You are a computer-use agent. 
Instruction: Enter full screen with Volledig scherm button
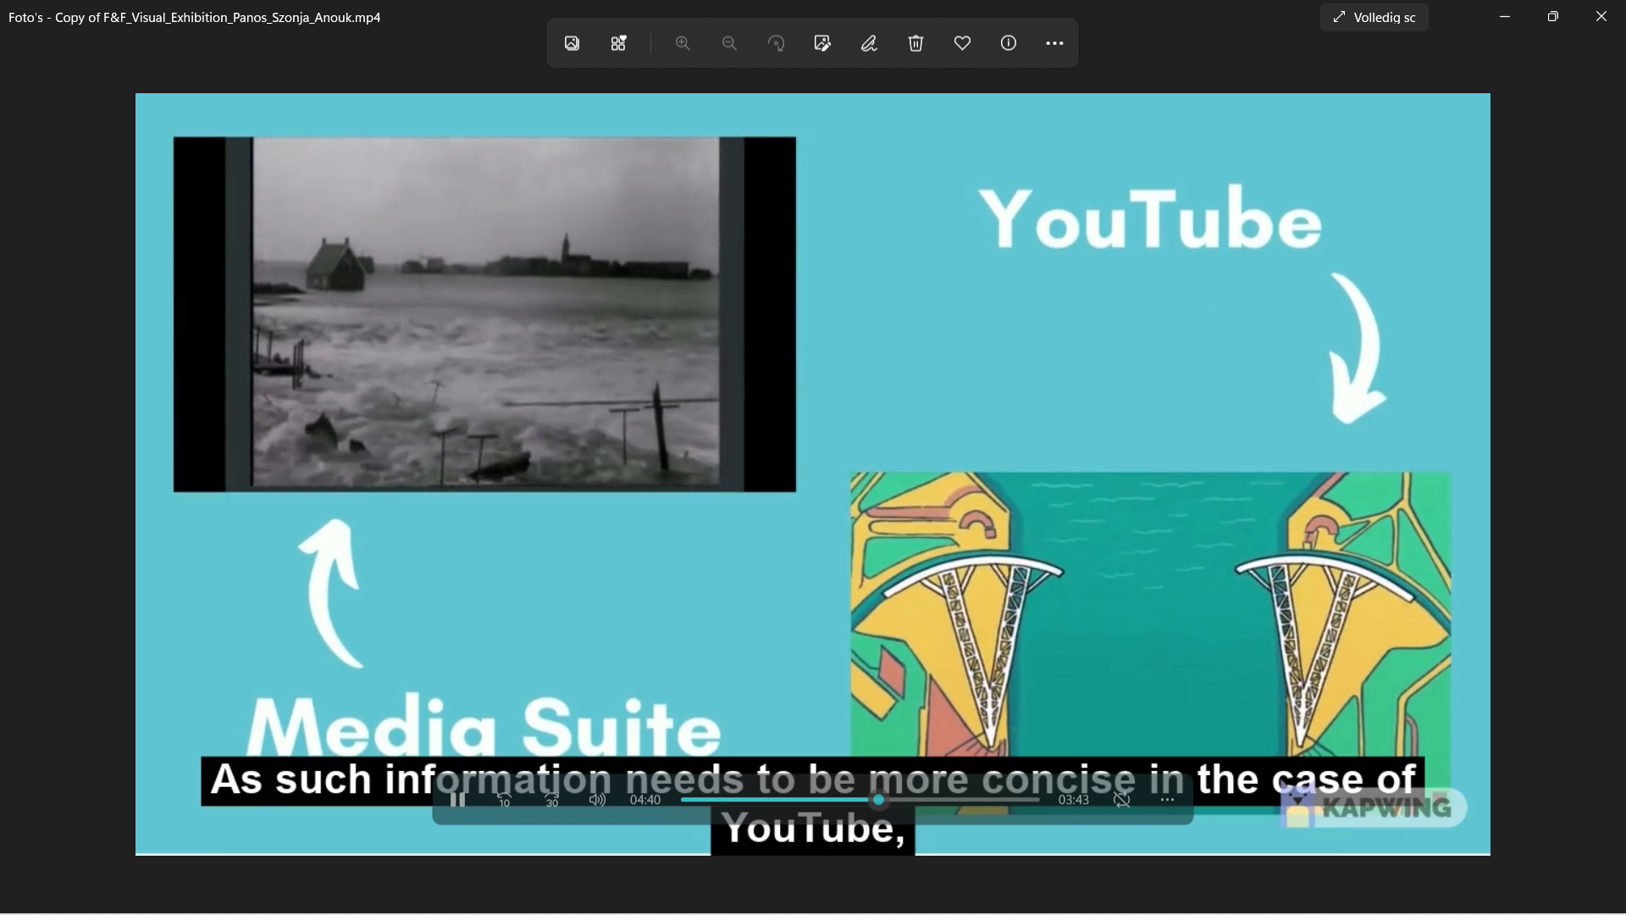point(1374,17)
